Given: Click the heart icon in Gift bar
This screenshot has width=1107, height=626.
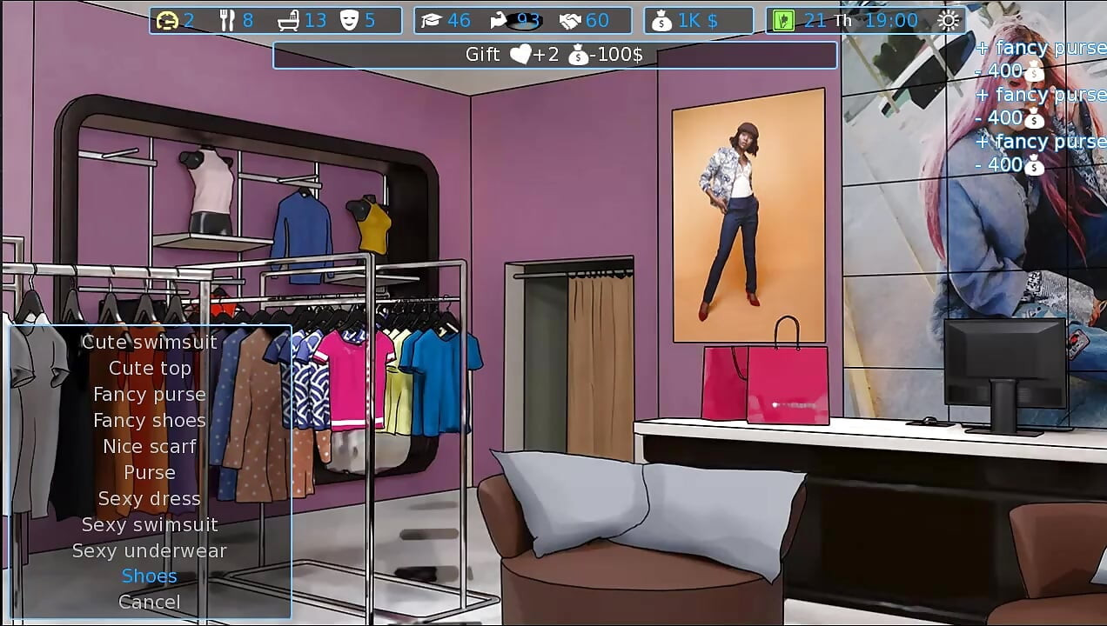Looking at the screenshot, I should (520, 55).
